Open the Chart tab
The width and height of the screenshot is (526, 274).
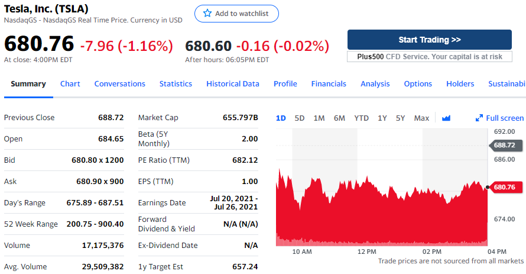point(70,83)
